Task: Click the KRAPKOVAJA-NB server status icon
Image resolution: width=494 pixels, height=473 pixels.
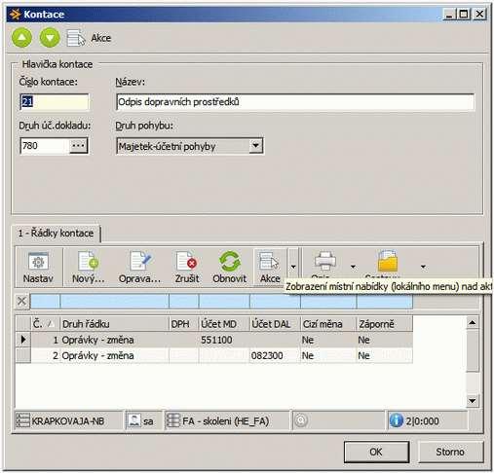Action: point(22,420)
